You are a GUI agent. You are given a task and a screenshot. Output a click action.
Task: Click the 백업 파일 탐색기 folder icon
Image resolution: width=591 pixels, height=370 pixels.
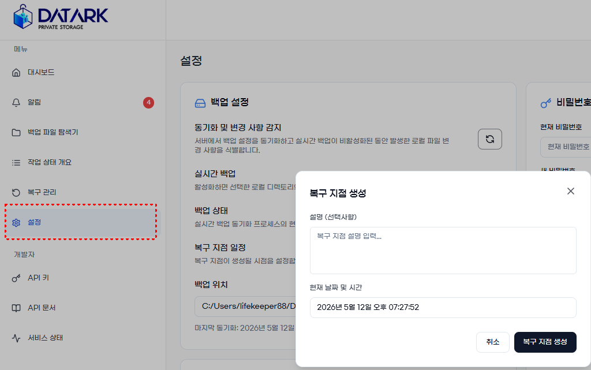pos(16,132)
